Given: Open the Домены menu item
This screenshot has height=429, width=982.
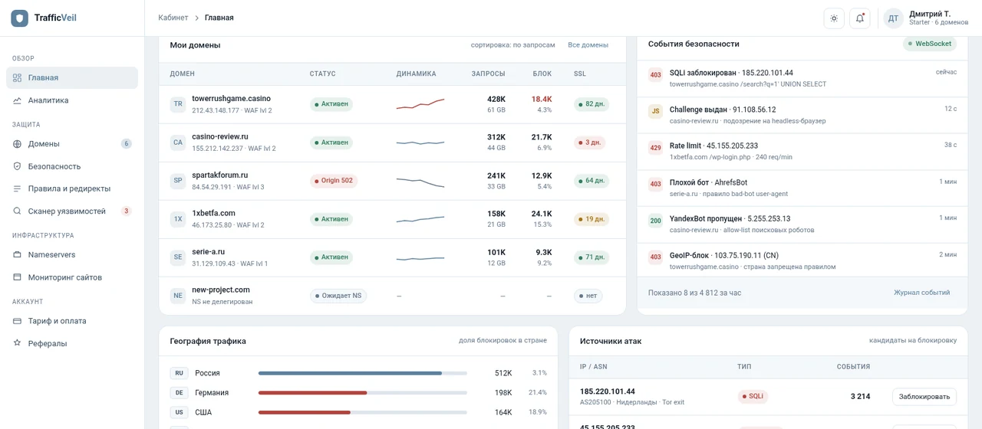Looking at the screenshot, I should tap(72, 144).
